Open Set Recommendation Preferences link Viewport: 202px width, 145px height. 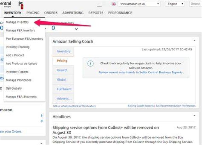(x=176, y=106)
